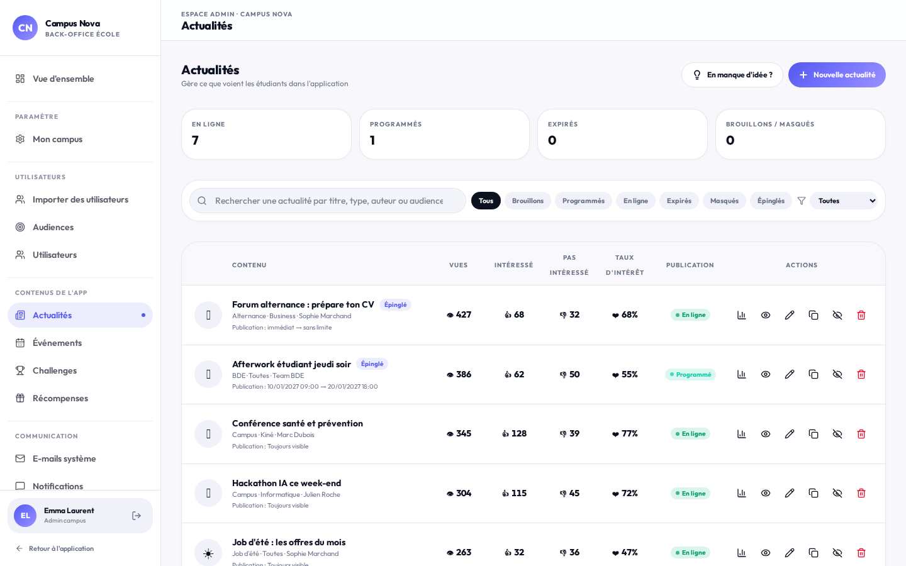
Task: Go to Vue d'ensemble
Action: click(x=80, y=79)
